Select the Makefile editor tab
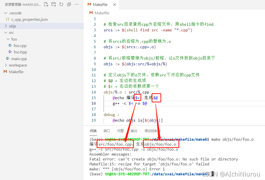The width and height of the screenshot is (265, 180). tap(101, 5)
